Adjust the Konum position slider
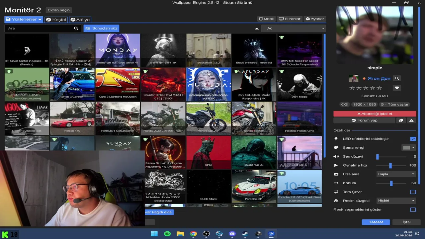 pos(391,183)
